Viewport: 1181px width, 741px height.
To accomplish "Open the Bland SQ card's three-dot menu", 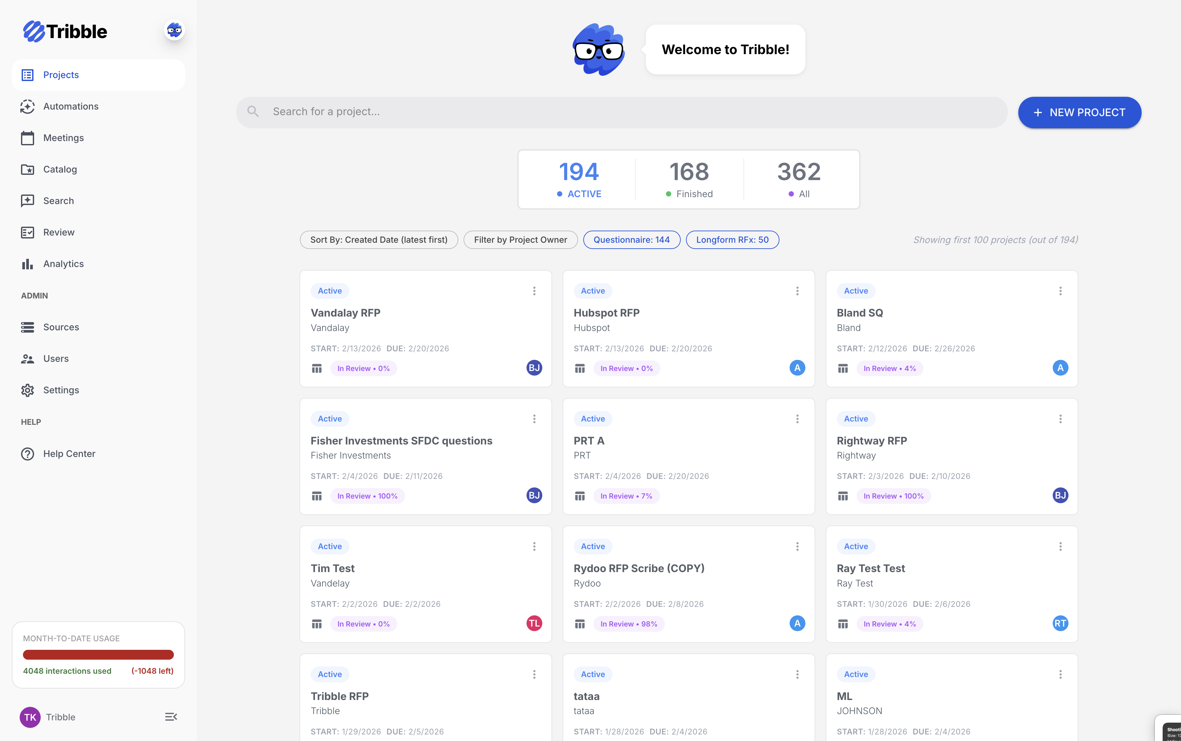I will pos(1061,291).
